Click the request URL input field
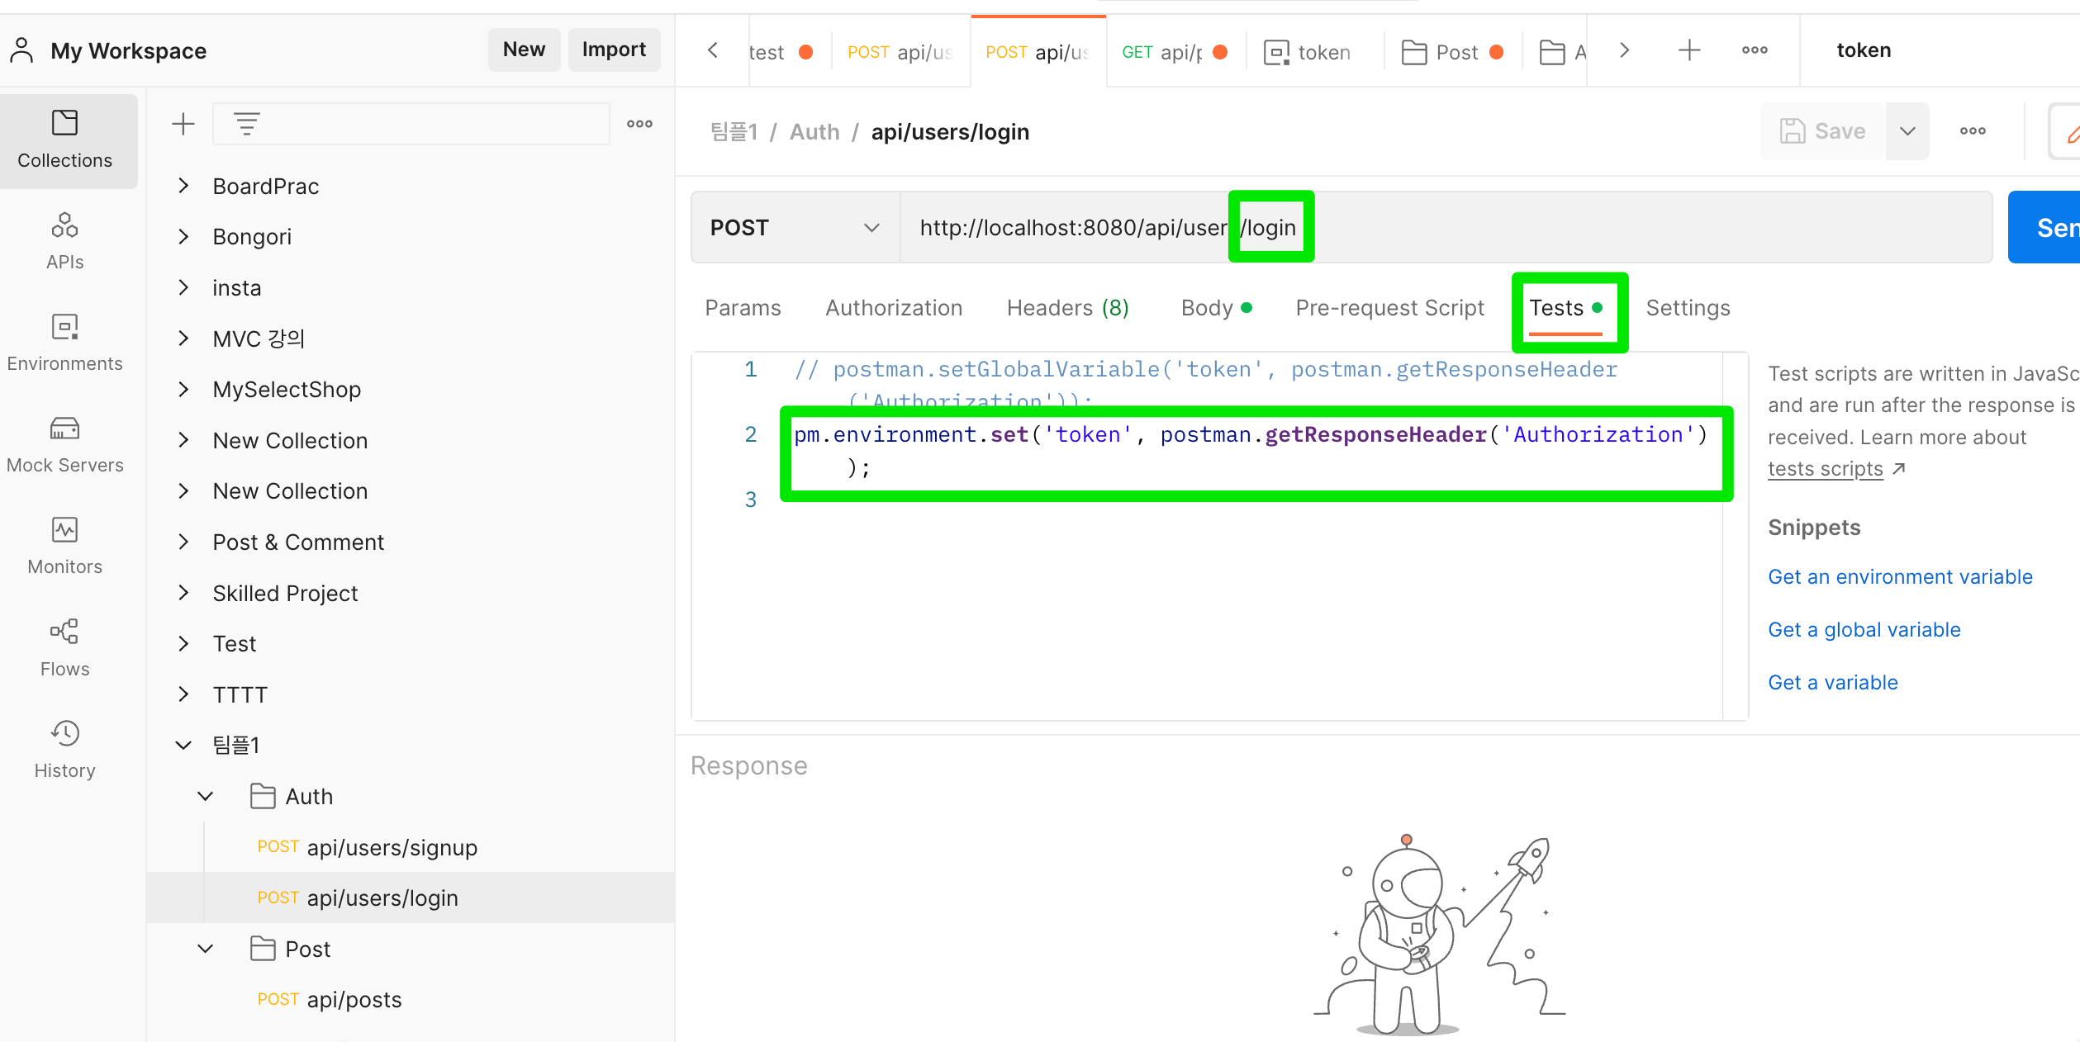This screenshot has width=2080, height=1042. (x=1569, y=228)
